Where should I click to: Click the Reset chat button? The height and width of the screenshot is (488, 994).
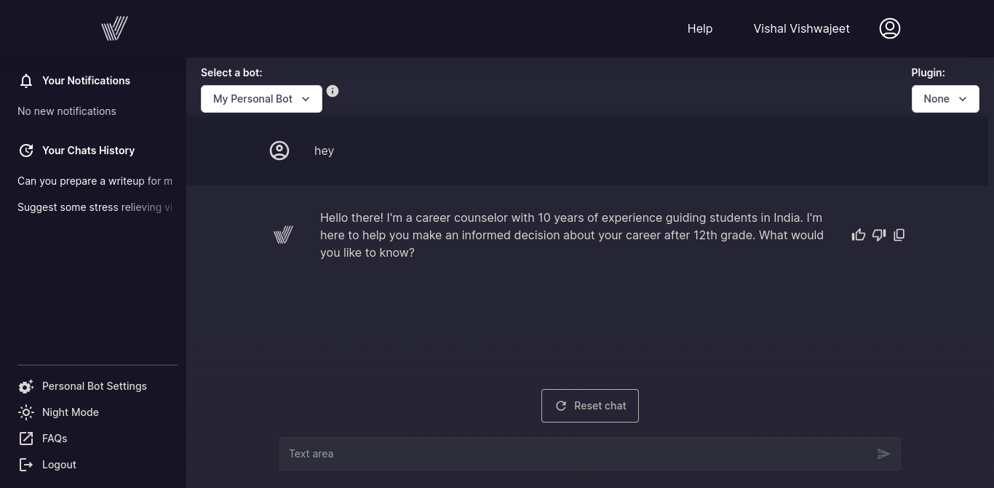pyautogui.click(x=590, y=406)
